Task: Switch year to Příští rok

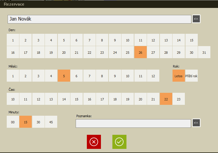Action: pos(191,76)
